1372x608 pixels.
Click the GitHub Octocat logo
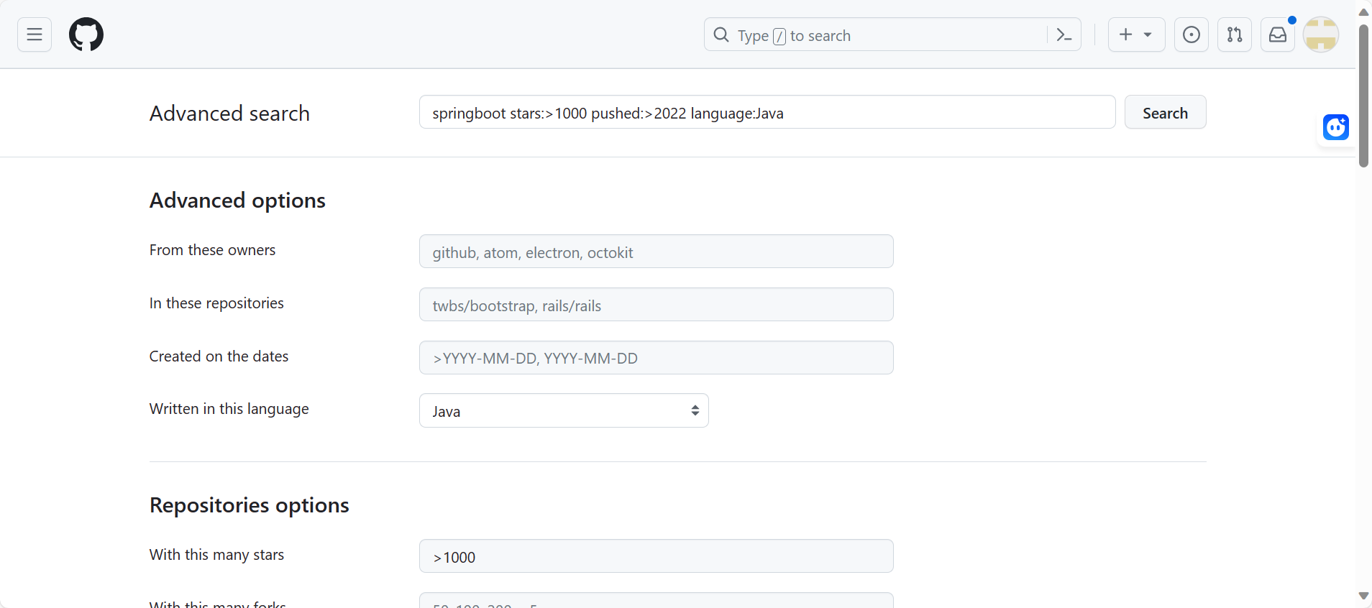(86, 34)
